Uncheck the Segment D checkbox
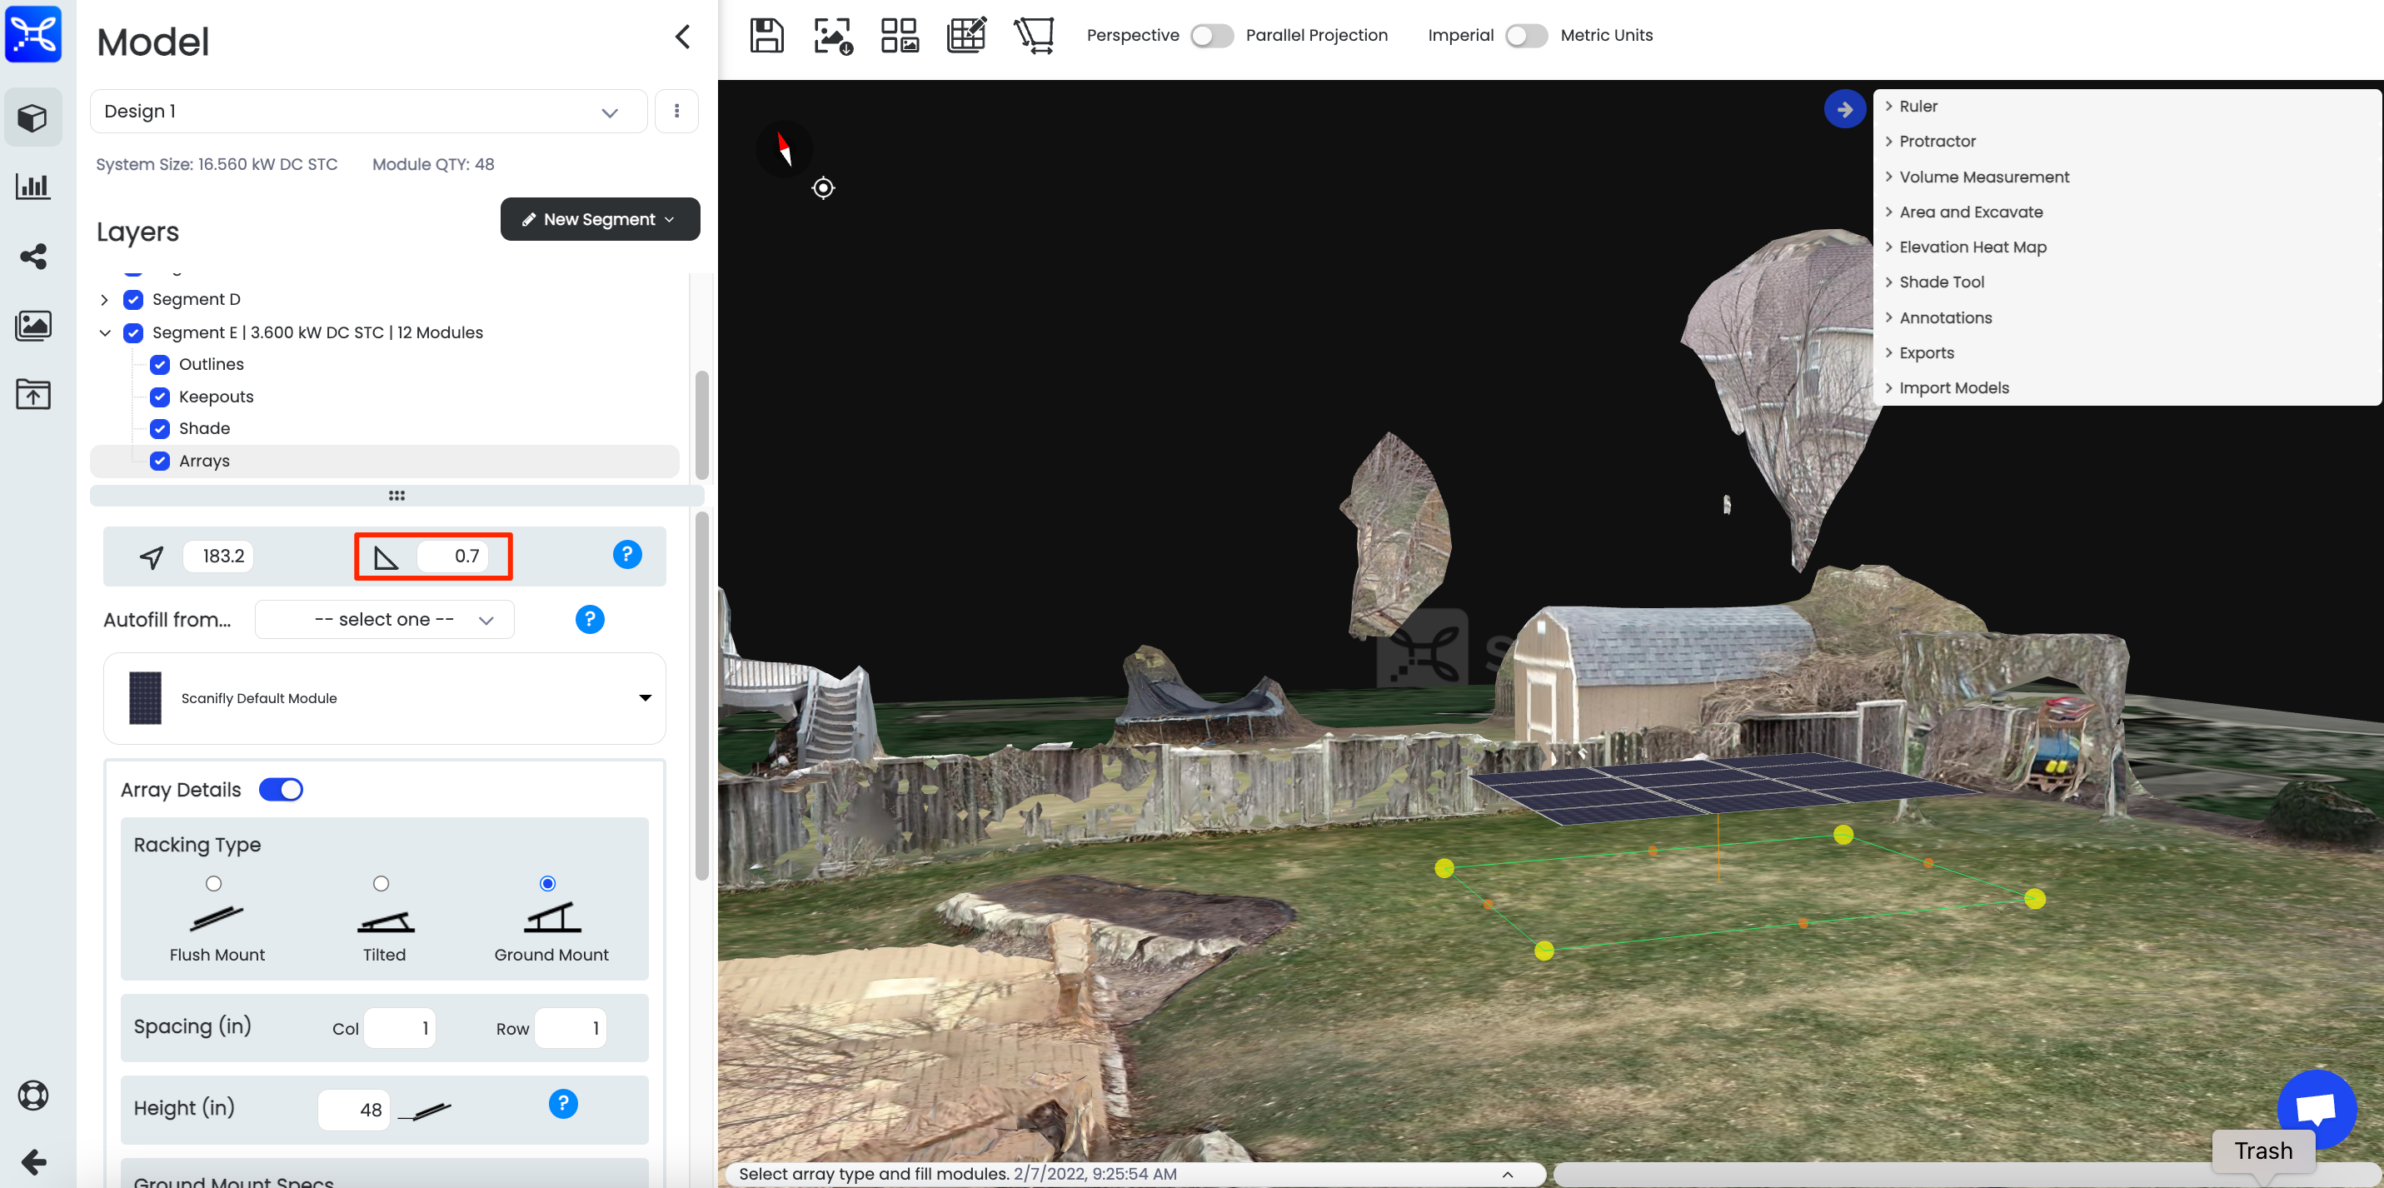This screenshot has height=1188, width=2384. pos(133,300)
